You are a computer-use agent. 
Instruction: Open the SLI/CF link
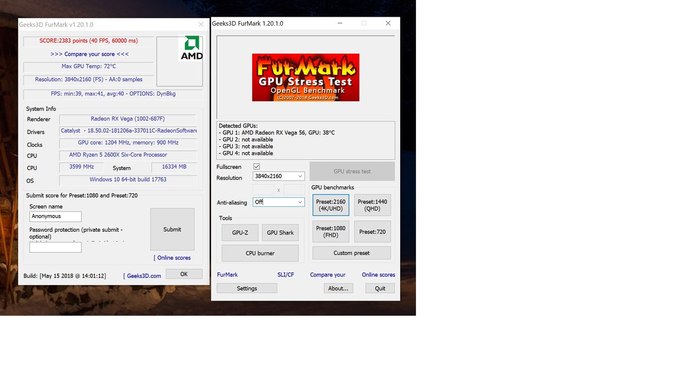[x=286, y=274]
